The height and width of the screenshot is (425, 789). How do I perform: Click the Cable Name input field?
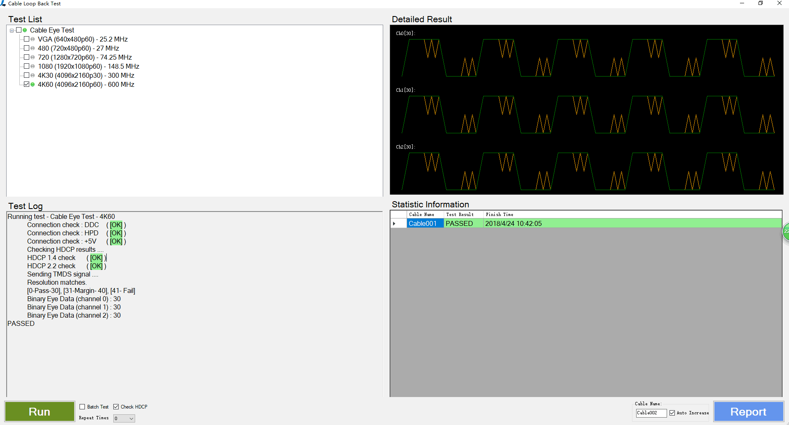click(x=651, y=413)
